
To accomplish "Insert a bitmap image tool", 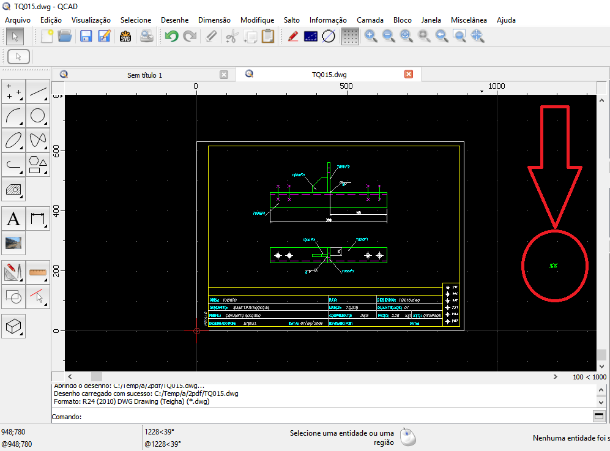I will point(13,243).
